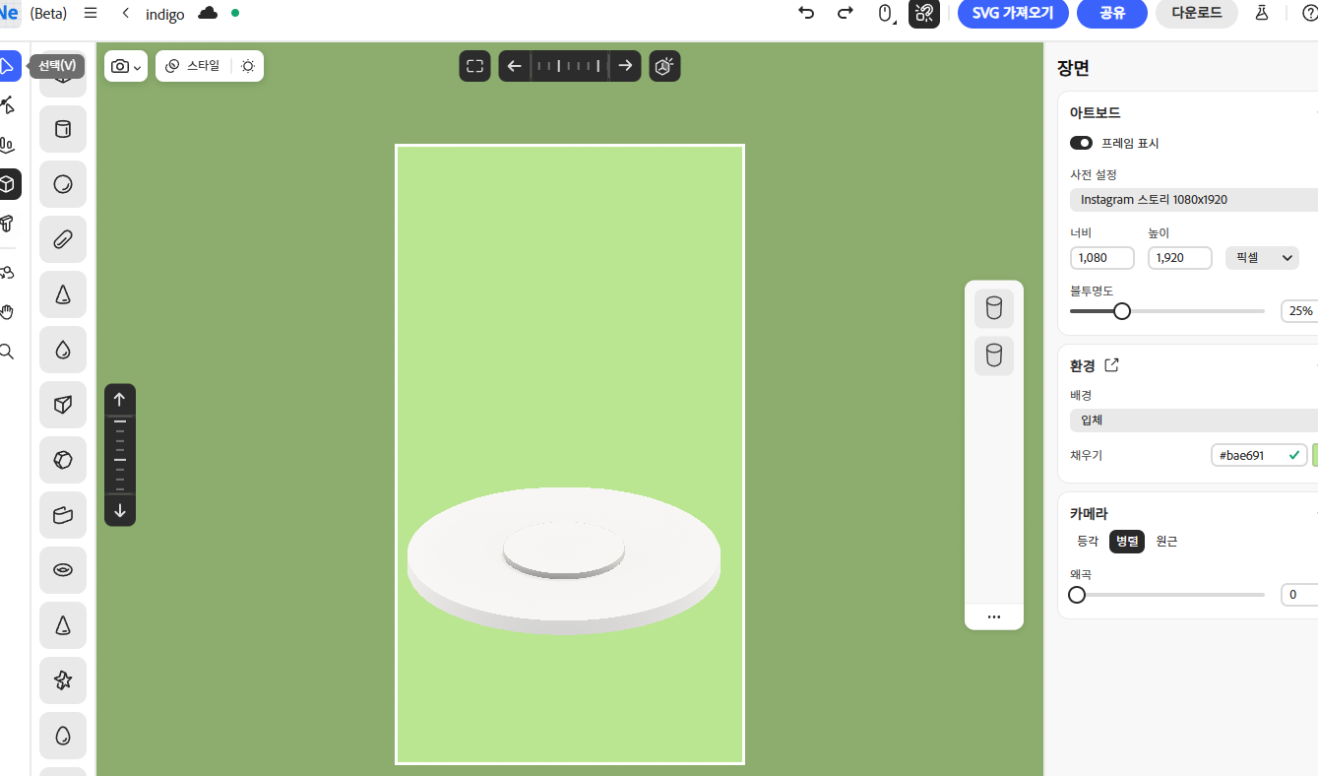
Task: Undo the last action
Action: tap(806, 13)
